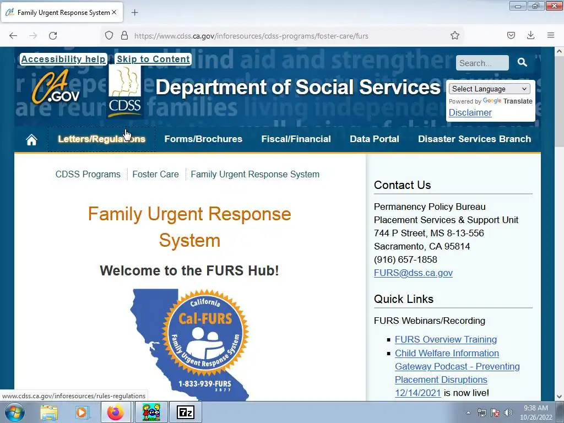The width and height of the screenshot is (564, 423).
Task: Go to the home icon in navigation
Action: coord(31,139)
